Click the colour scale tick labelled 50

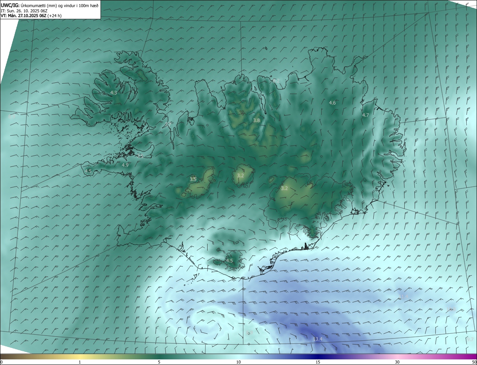[x=474, y=362]
